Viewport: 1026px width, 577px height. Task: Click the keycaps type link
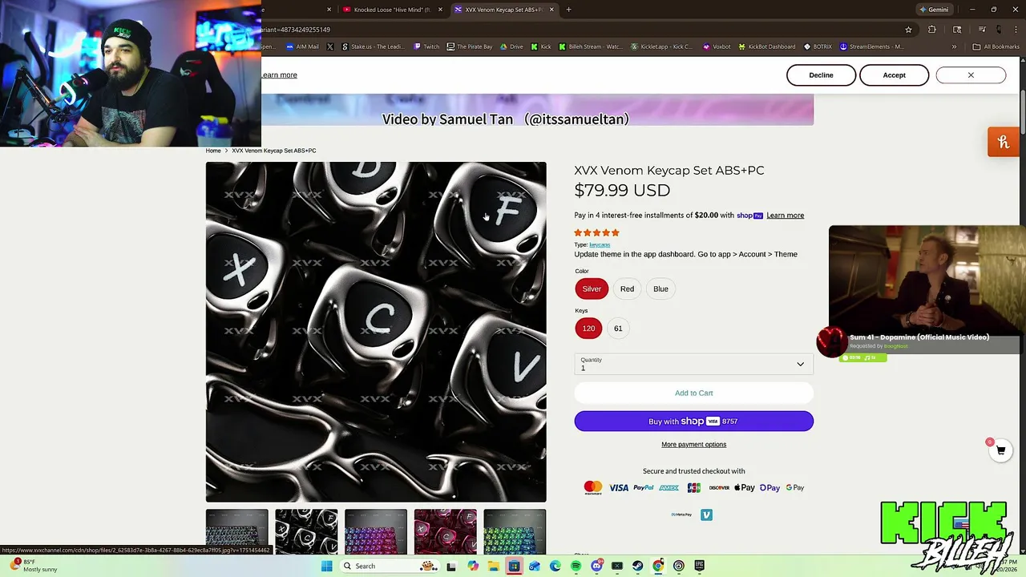tap(600, 244)
